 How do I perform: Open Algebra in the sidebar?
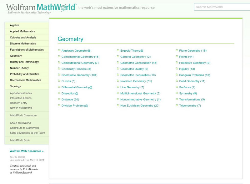point(27,25)
